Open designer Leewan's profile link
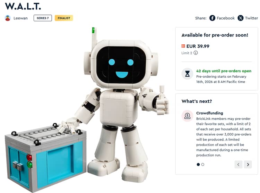The image size is (260, 193). 20,18
